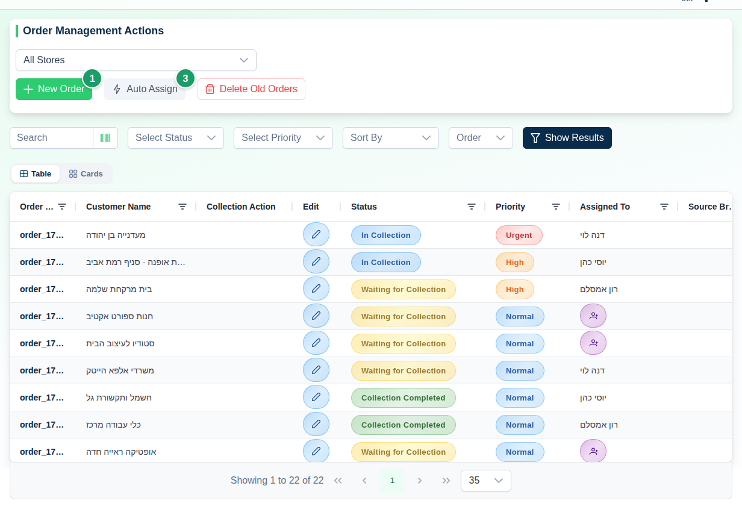This screenshot has width=742, height=527.
Task: Edit the order for משרדי אלפא הייטק
Action: [316, 370]
